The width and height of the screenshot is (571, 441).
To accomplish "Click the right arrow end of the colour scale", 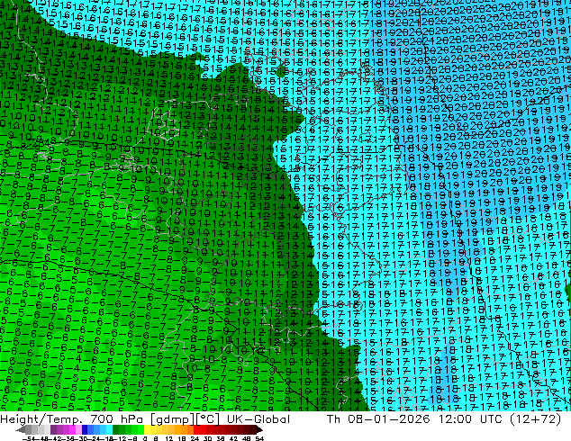I will (x=259, y=429).
